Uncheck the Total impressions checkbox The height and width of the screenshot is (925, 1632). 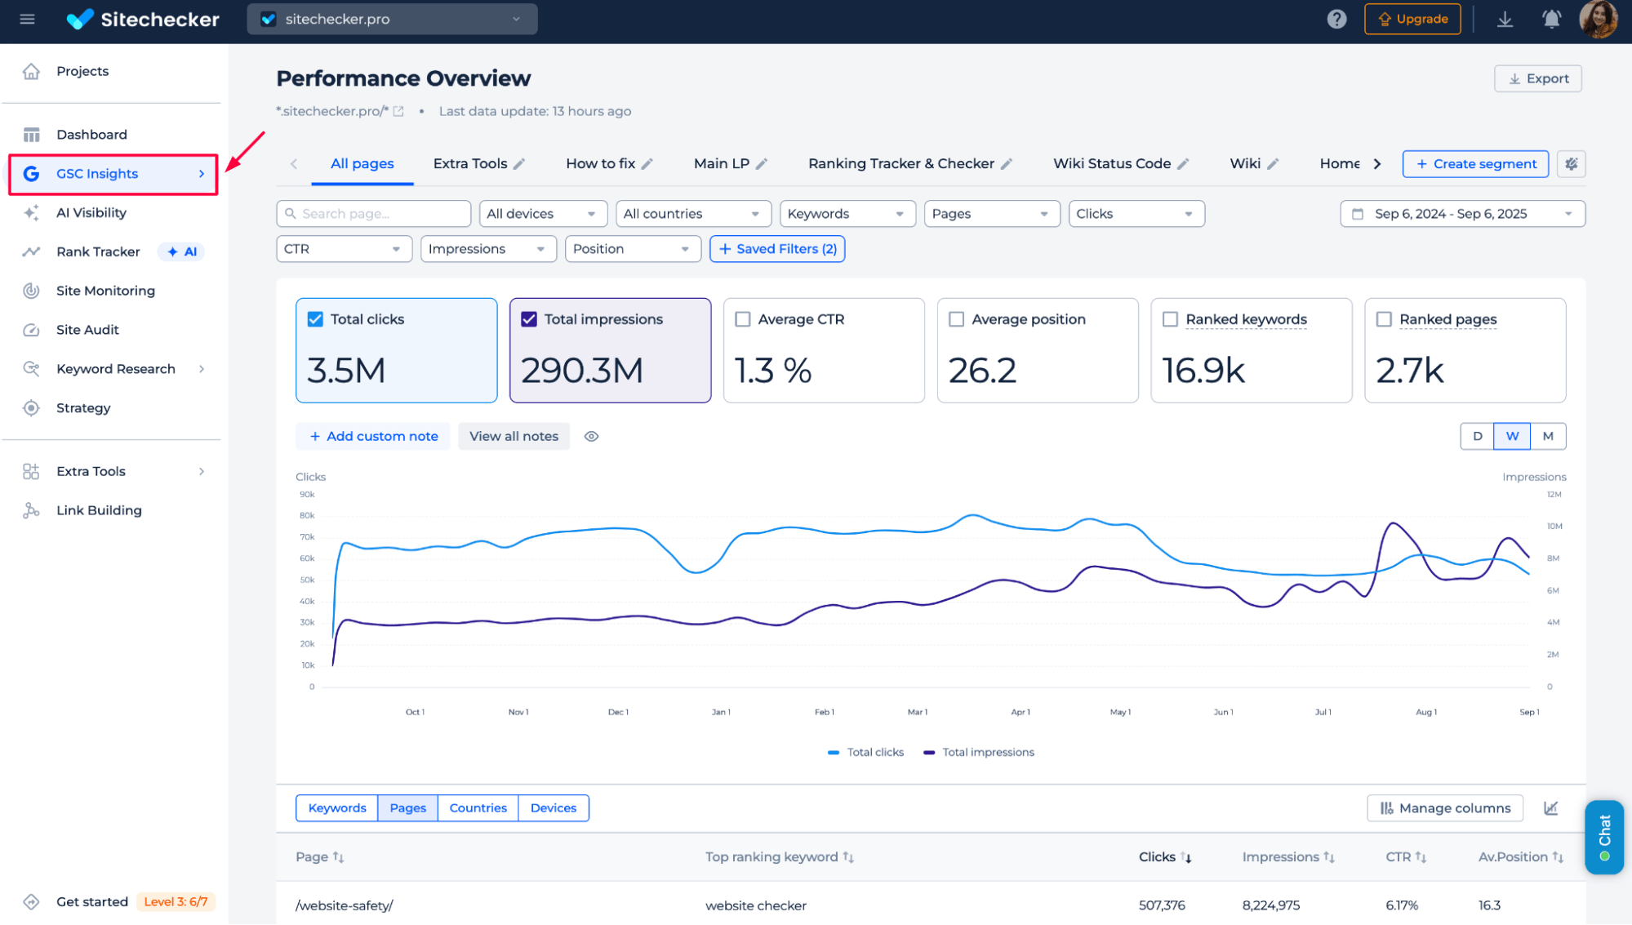coord(529,319)
